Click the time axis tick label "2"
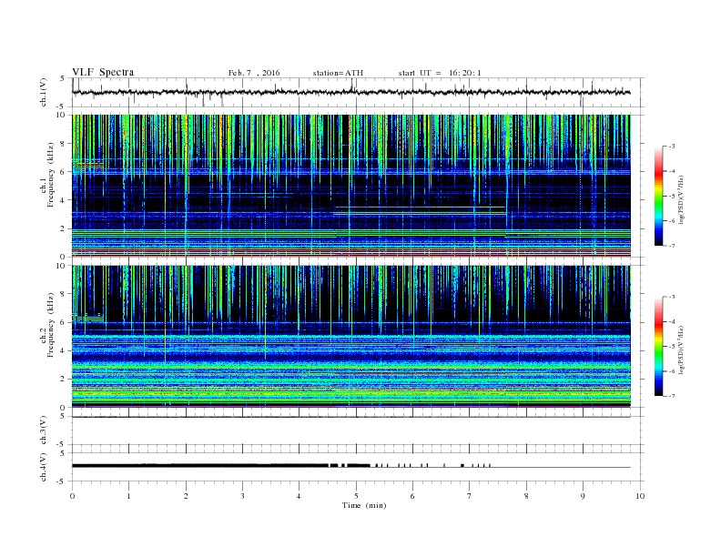Image resolution: width=721 pixels, height=557 pixels. pyautogui.click(x=186, y=496)
